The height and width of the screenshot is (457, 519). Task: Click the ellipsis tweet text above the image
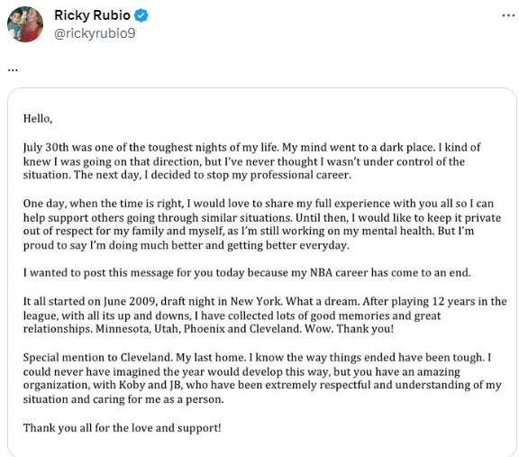pos(13,69)
